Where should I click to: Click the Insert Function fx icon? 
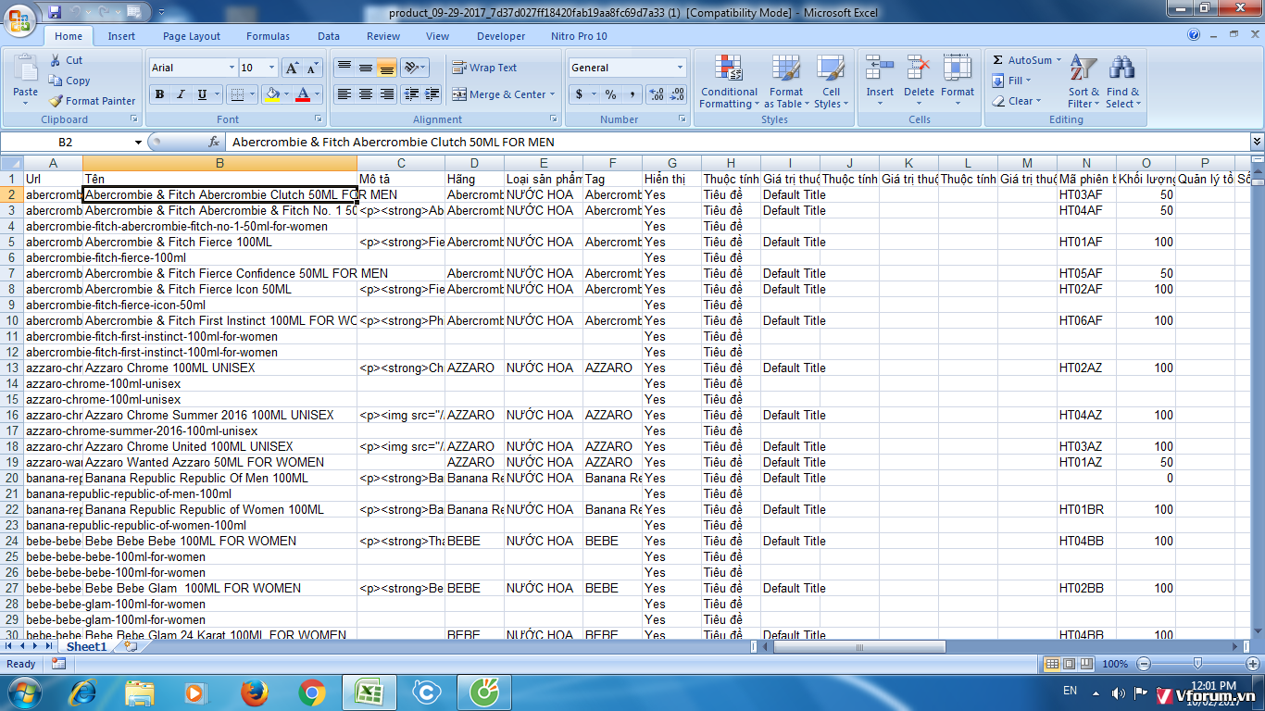[214, 142]
